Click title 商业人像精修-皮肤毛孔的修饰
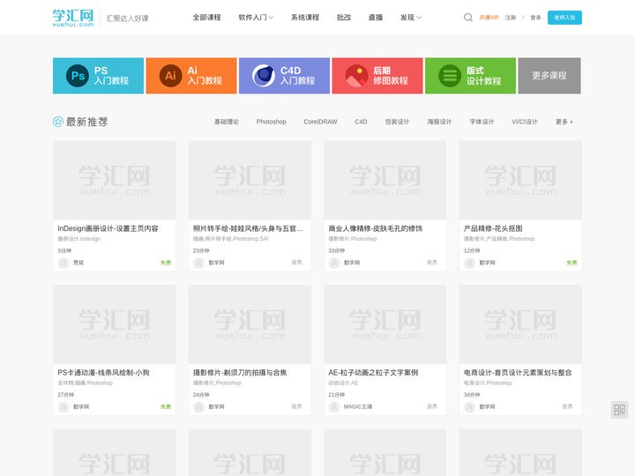635x476 pixels. pyautogui.click(x=376, y=228)
